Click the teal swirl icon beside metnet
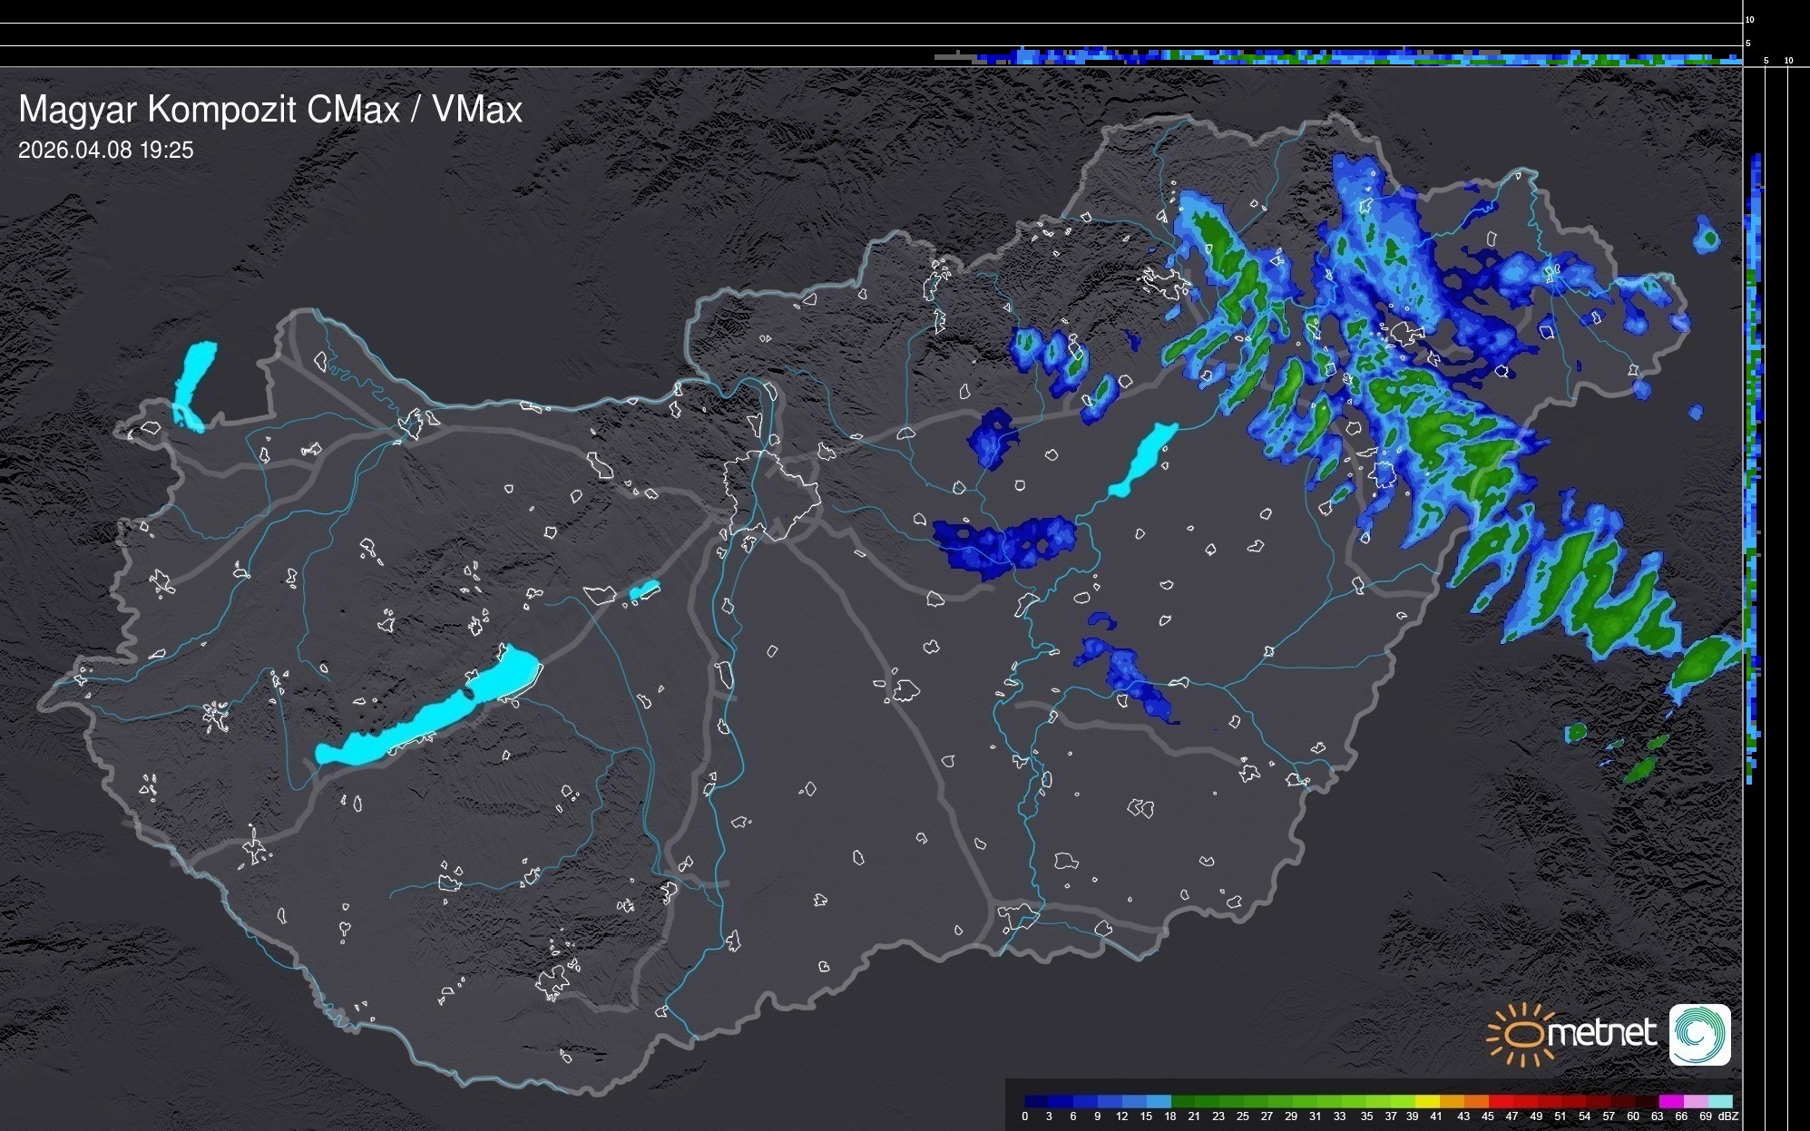Image resolution: width=1810 pixels, height=1131 pixels. [1699, 1035]
